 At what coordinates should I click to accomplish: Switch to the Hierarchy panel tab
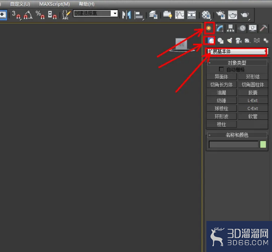pyautogui.click(x=230, y=28)
